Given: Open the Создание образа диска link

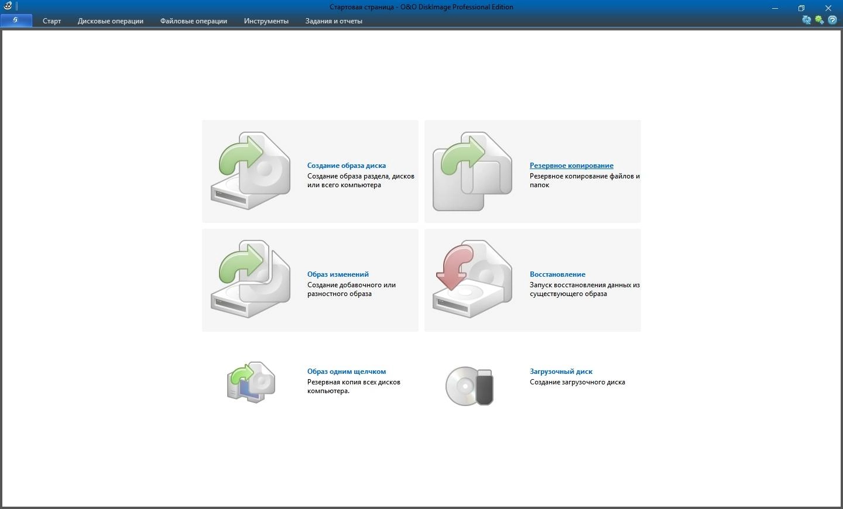Looking at the screenshot, I should pyautogui.click(x=347, y=166).
